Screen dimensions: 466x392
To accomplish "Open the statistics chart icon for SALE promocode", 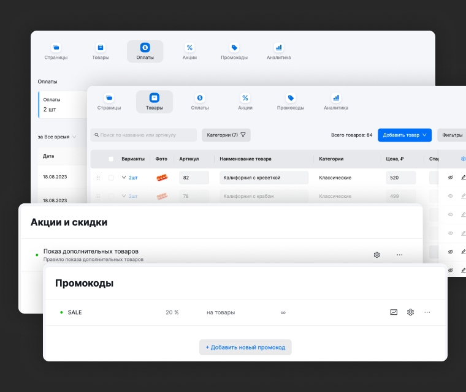I will point(394,312).
